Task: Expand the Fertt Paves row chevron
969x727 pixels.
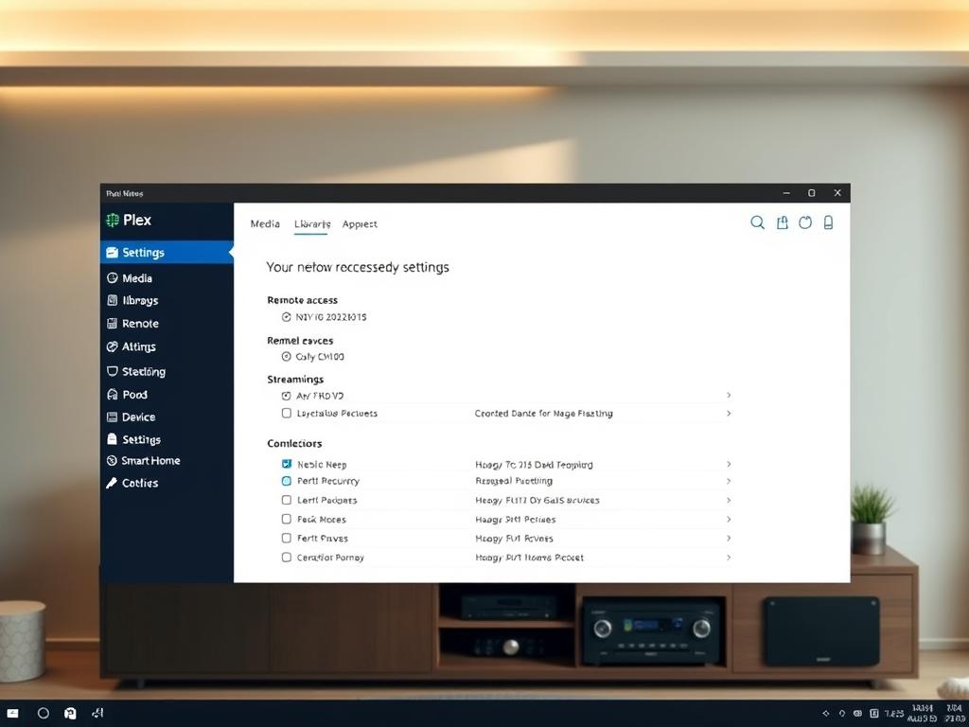Action: [x=730, y=538]
